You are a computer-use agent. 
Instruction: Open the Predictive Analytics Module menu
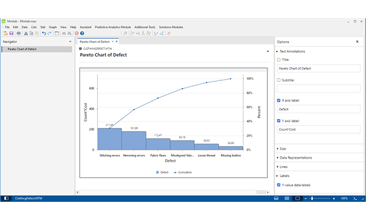[113, 27]
